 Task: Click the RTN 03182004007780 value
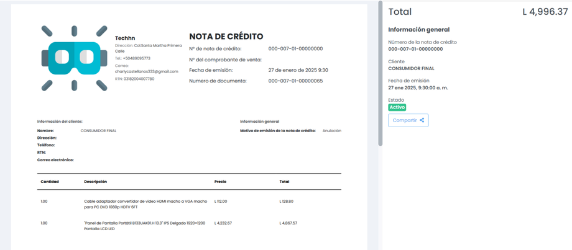point(139,79)
